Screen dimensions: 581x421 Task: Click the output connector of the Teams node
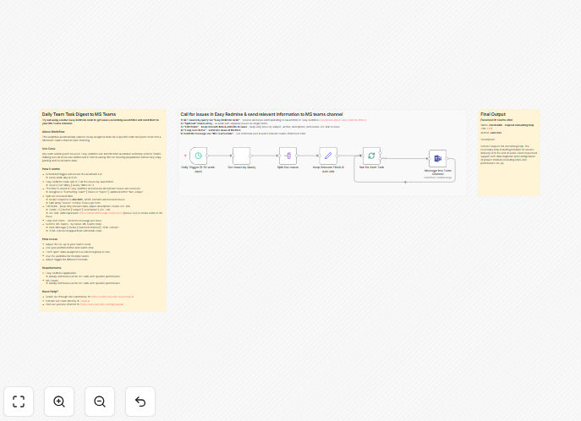(447, 158)
